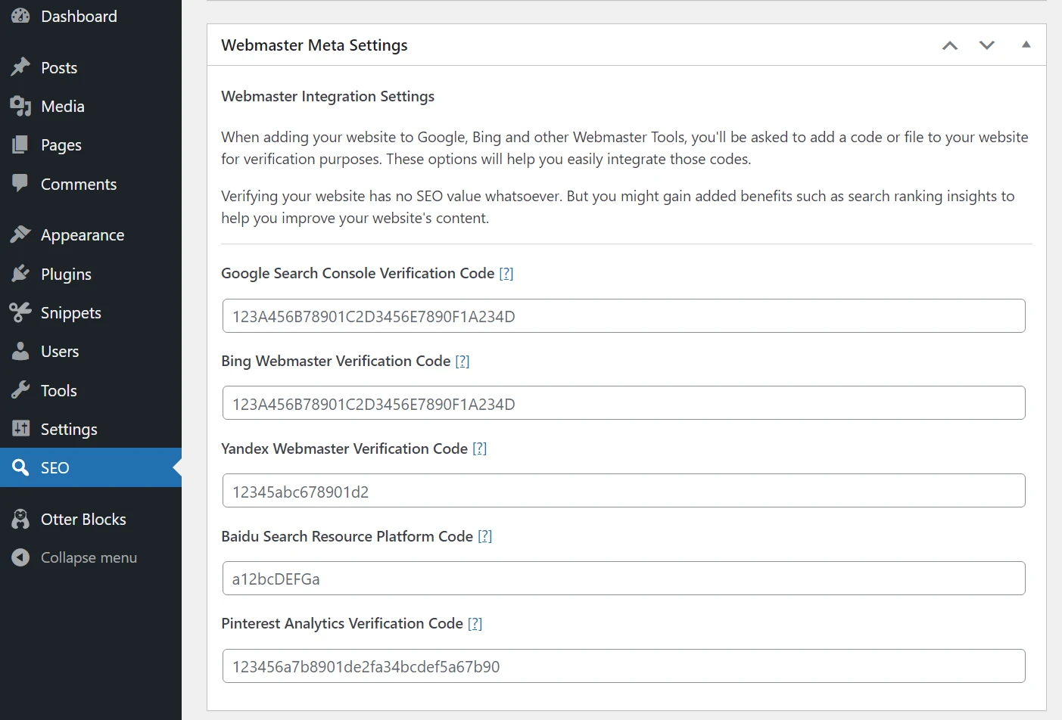Image resolution: width=1062 pixels, height=720 pixels.
Task: Focus the Yandex Webmaster Verification code field
Action: (624, 491)
